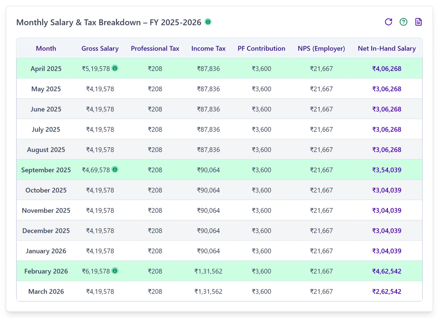Image resolution: width=438 pixels, height=318 pixels.
Task: Click the Net In-Hand Salary header
Action: pos(387,49)
